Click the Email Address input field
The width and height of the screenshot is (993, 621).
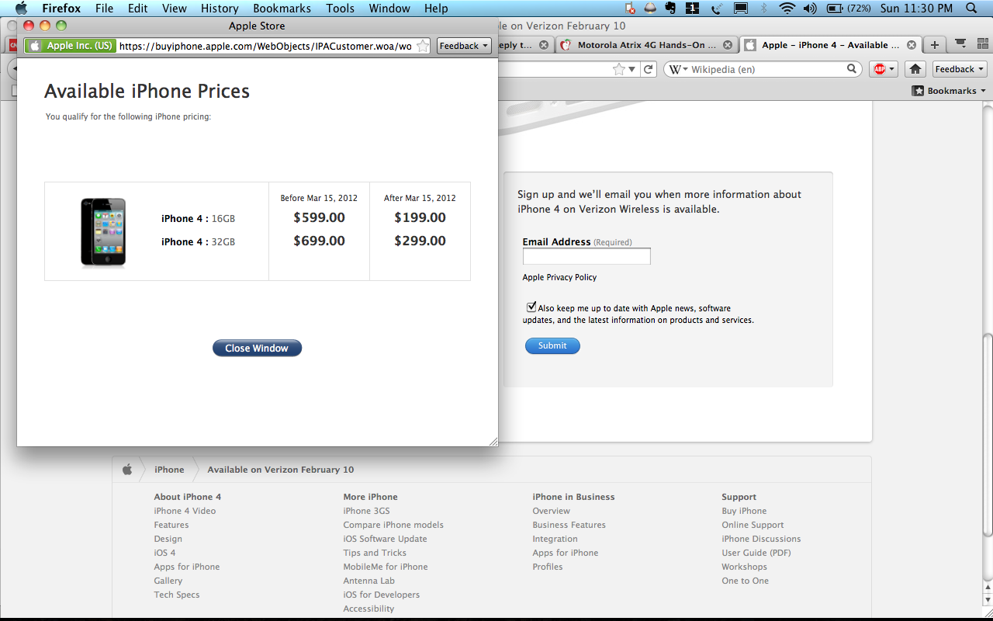(x=586, y=256)
